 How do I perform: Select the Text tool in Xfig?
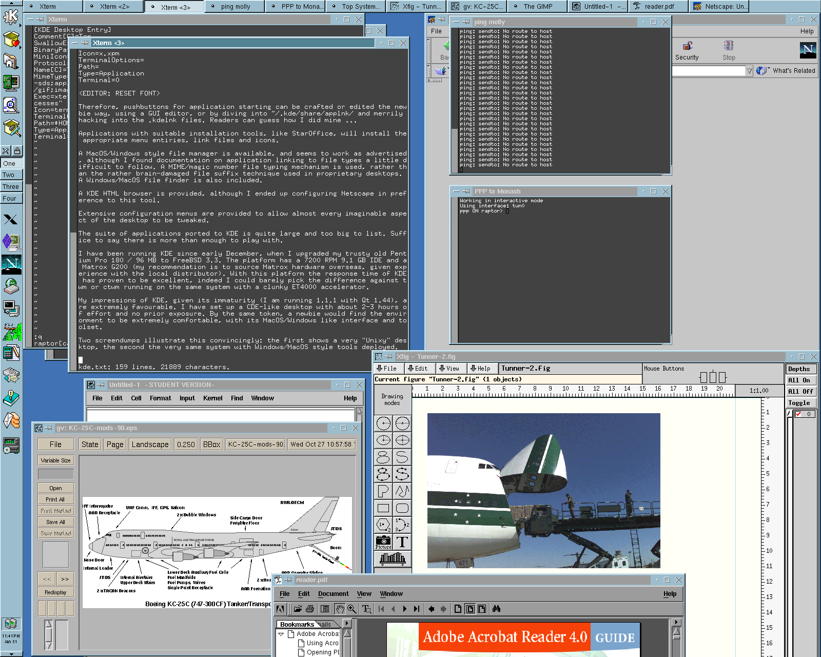click(x=402, y=542)
